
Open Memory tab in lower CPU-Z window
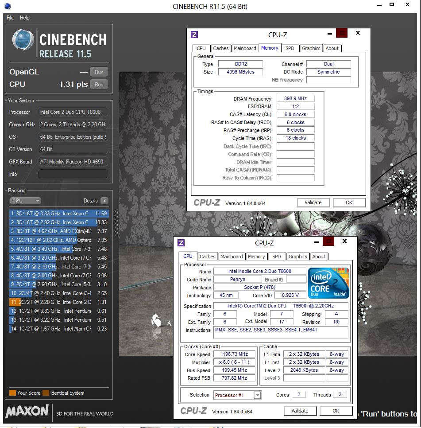256,257
